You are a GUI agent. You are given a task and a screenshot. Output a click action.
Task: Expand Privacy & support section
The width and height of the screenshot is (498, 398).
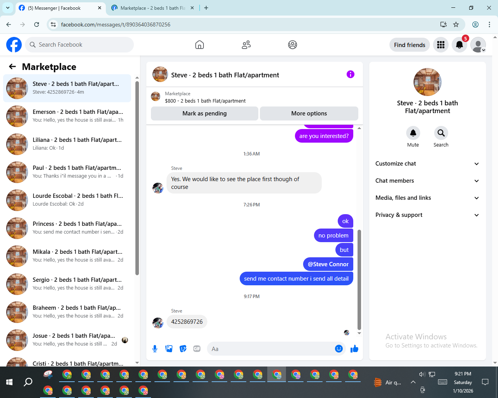427,215
